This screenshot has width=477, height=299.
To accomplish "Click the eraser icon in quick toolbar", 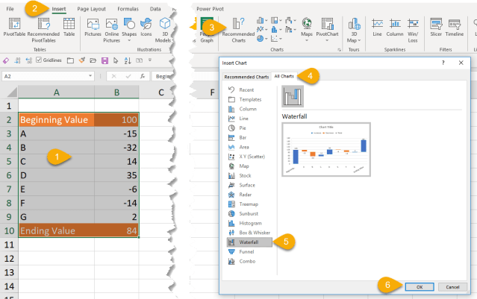I will click(x=6, y=60).
